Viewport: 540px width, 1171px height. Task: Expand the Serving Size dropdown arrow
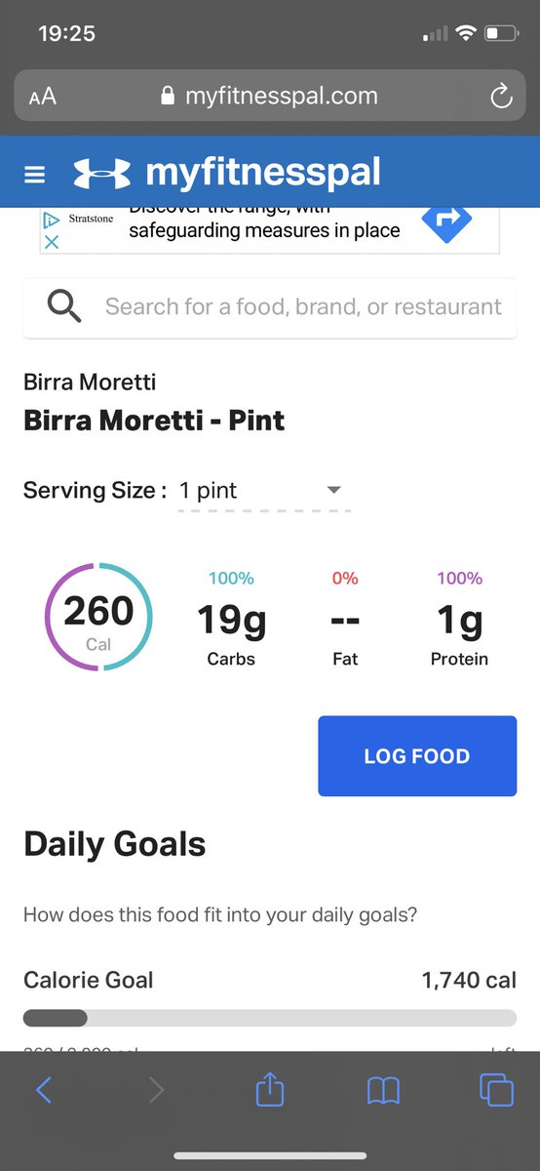[x=333, y=490]
